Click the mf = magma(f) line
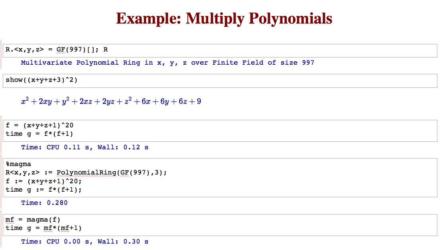Viewport: 441px width, 250px height. [x=33, y=220]
